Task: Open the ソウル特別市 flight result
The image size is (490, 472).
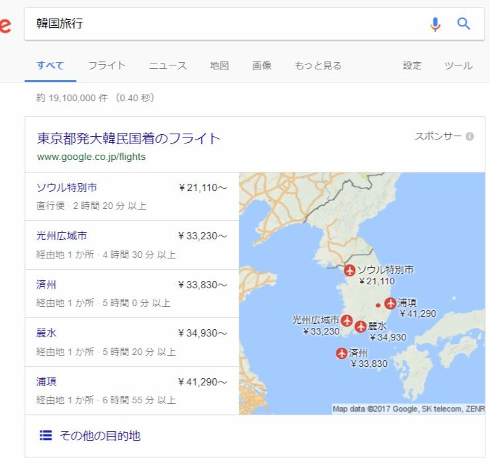Action: (x=67, y=188)
